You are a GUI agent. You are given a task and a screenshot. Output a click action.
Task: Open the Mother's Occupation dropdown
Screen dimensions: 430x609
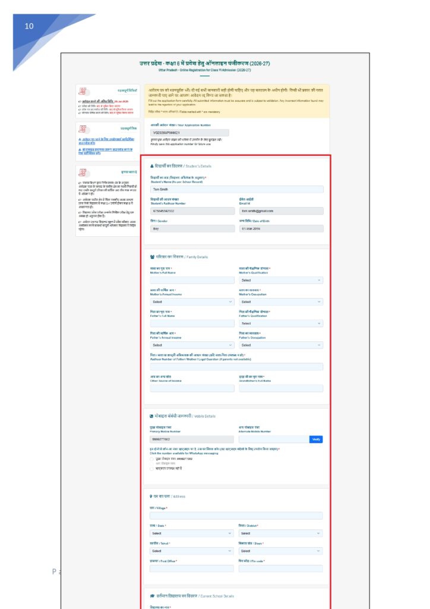(x=281, y=302)
